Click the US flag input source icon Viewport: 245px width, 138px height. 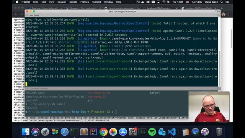[x=187, y=2]
